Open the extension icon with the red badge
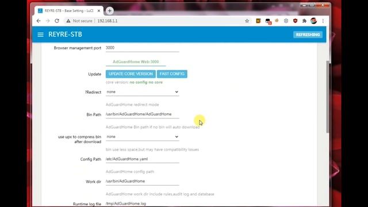 (268, 21)
